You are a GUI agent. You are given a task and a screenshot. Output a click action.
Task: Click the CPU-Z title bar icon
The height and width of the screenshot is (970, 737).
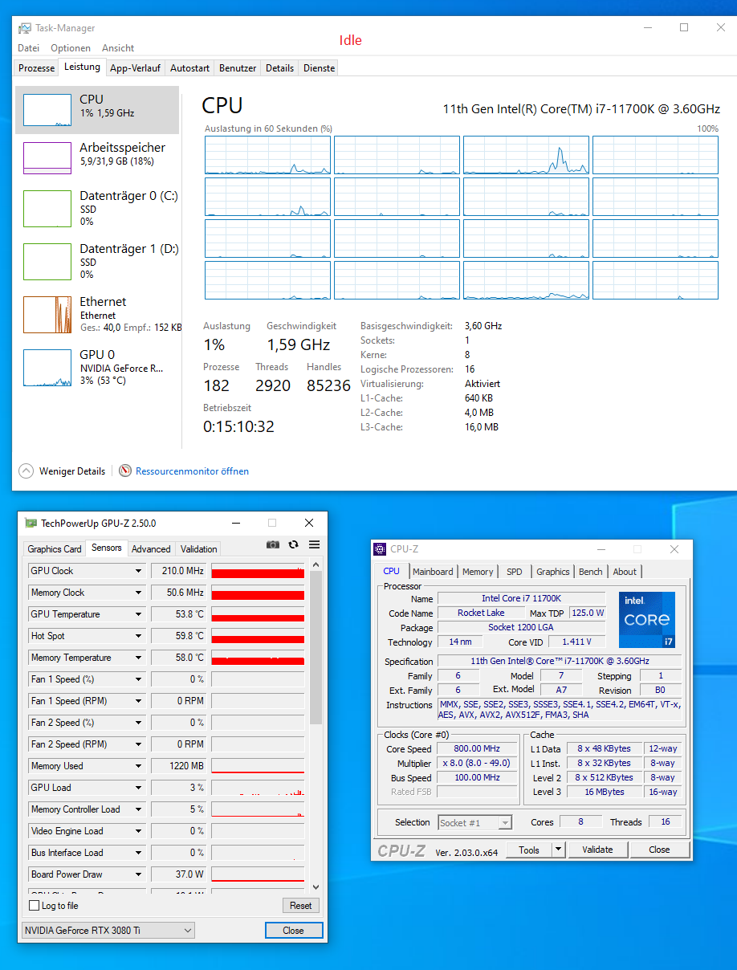tap(381, 549)
